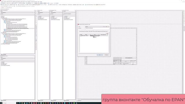Viewport: 185px width, 104px height.
Task: Click the Windows taskbar search box
Action: (x=9, y=103)
